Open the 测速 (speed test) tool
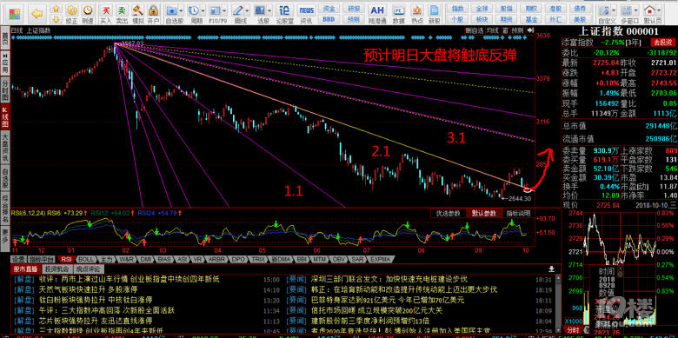 tap(88, 13)
